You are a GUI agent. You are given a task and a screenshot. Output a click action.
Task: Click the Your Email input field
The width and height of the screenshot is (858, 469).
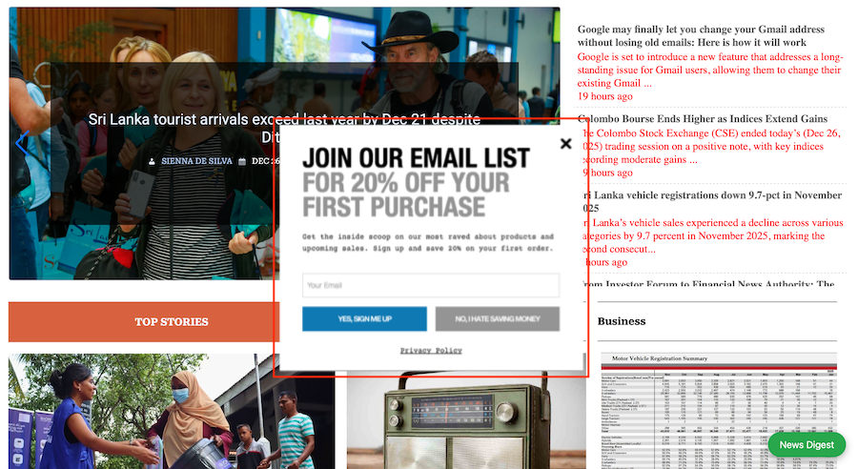[x=431, y=285]
